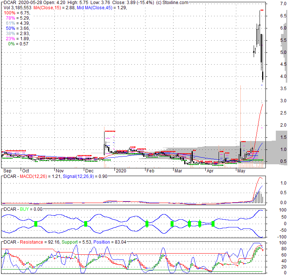
Task: Click the 0% = 0.57 Fibonacci level
Action: coord(18,44)
